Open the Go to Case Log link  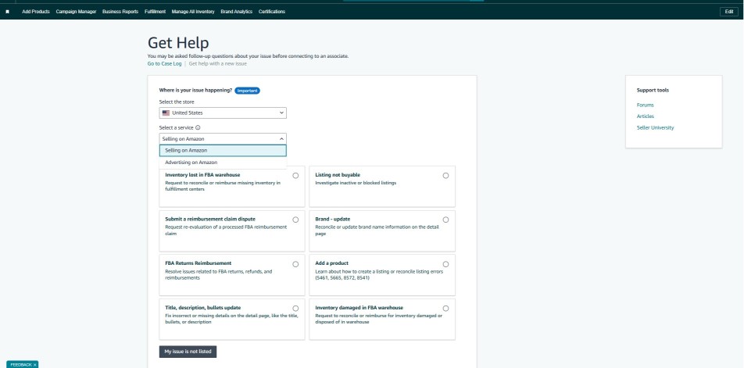163,63
